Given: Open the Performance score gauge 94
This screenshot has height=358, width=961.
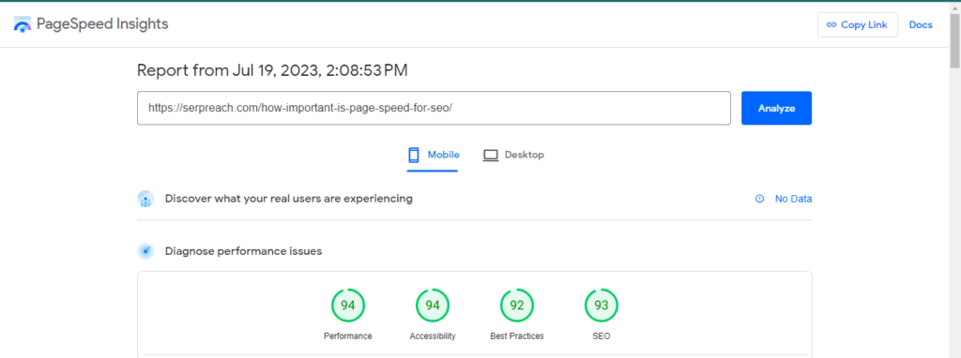Looking at the screenshot, I should click(x=348, y=305).
